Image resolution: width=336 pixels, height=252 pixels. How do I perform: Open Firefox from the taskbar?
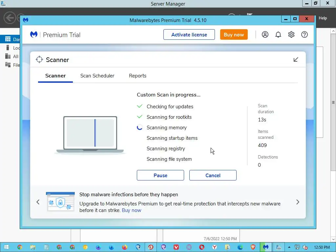124,247
